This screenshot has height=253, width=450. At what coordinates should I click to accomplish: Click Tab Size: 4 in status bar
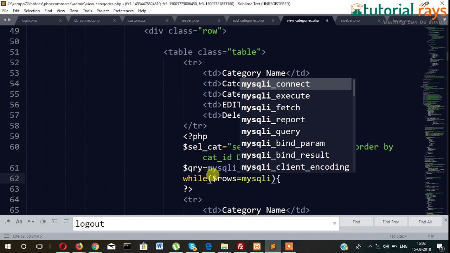pos(398,236)
